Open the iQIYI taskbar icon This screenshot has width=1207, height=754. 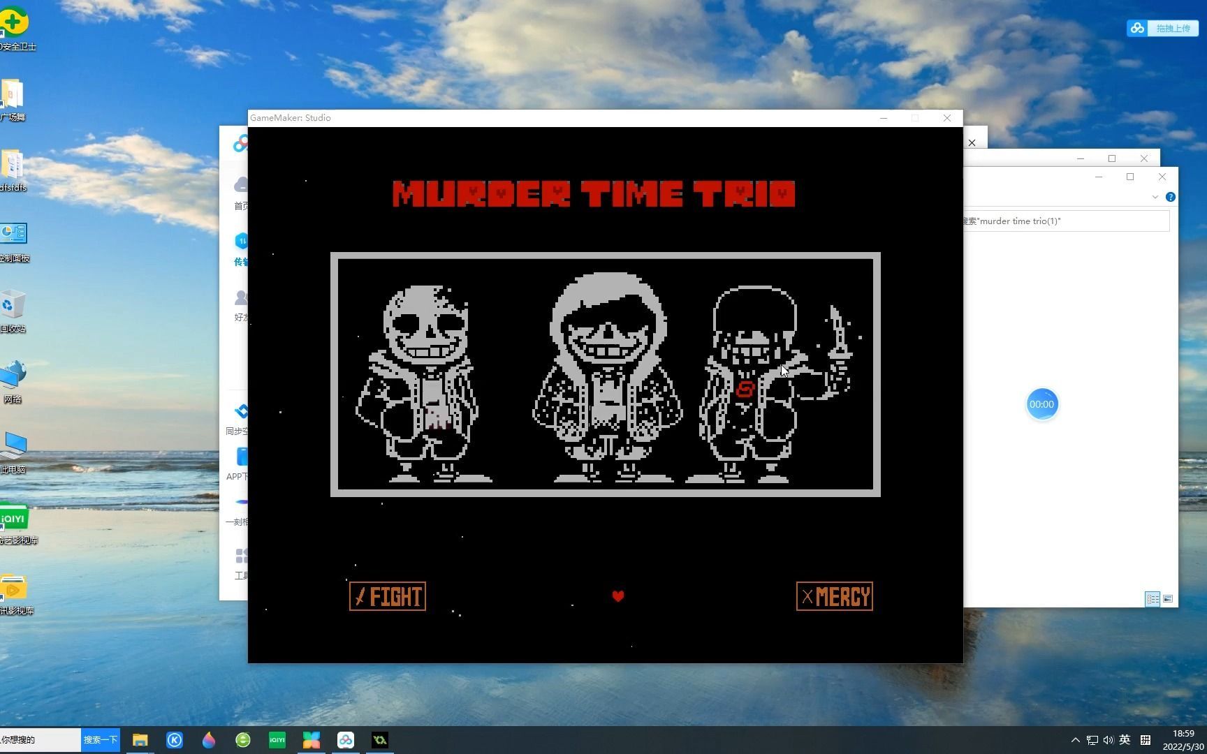click(277, 740)
